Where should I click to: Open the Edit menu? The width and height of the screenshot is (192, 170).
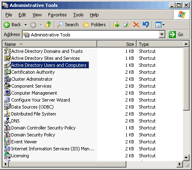[22, 15]
